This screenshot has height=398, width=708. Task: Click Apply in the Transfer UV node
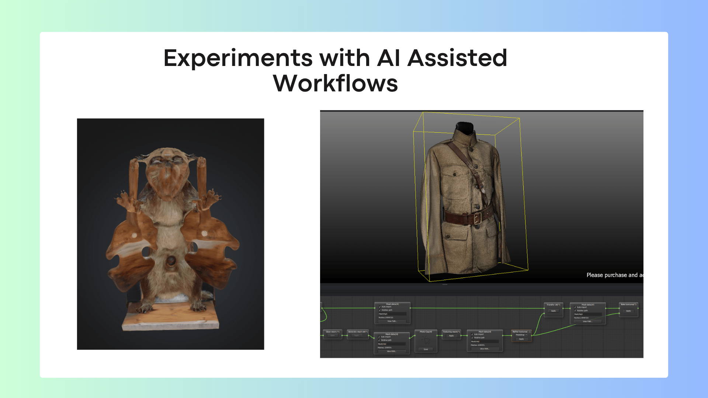click(x=553, y=311)
